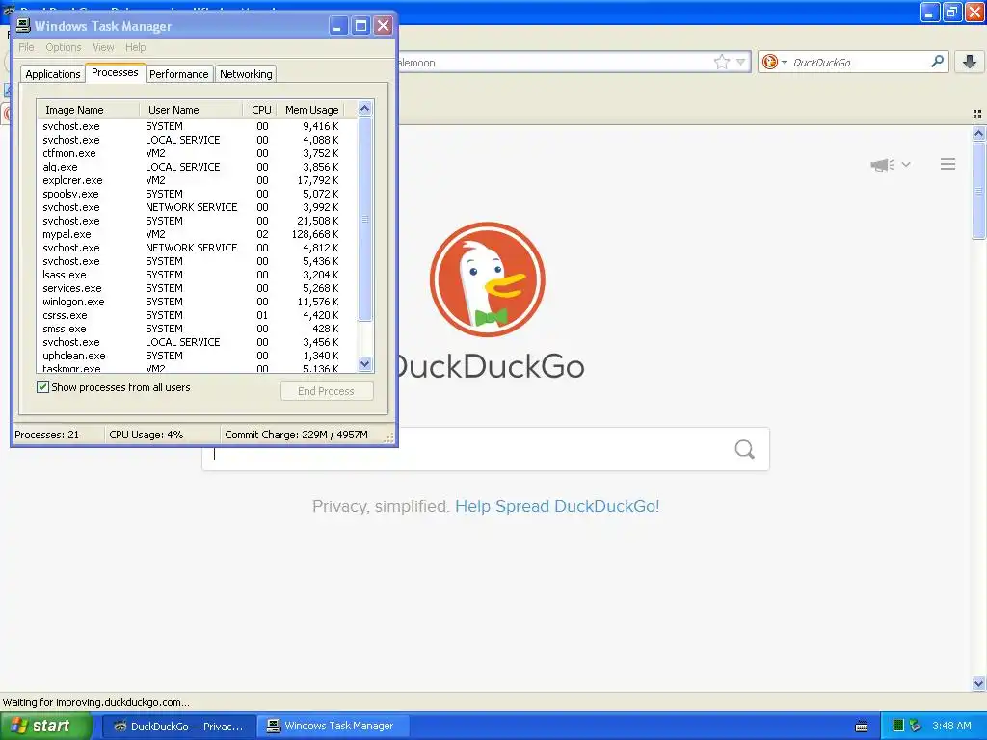Toggle Show processes from all users
The height and width of the screenshot is (740, 987).
42,387
